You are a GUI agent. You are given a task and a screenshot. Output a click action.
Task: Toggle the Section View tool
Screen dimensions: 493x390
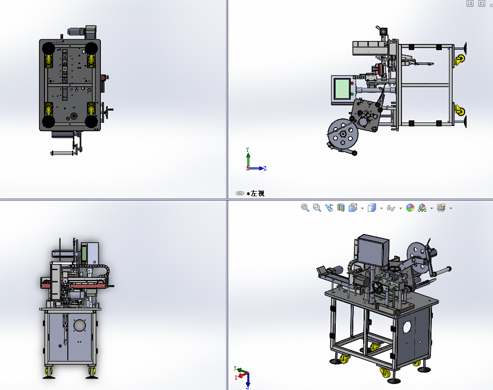pyautogui.click(x=341, y=208)
